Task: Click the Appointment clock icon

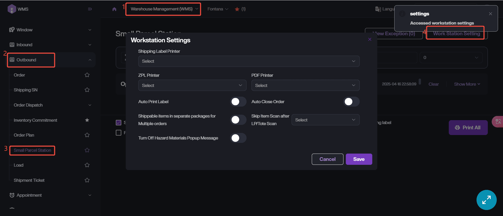Action: point(12,195)
